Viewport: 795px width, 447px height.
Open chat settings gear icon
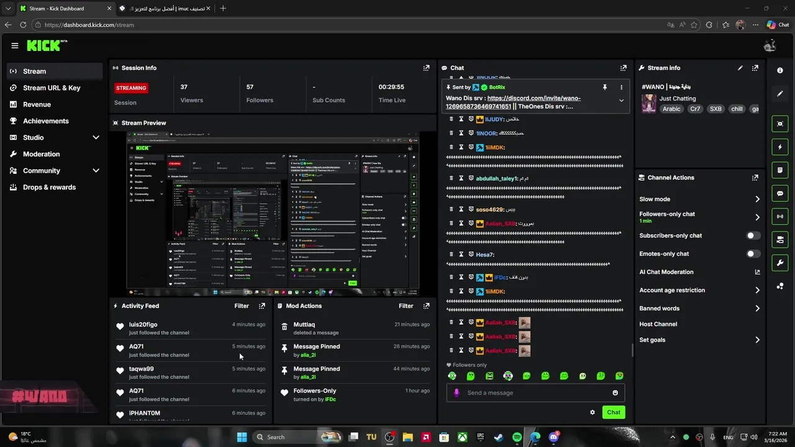592,412
